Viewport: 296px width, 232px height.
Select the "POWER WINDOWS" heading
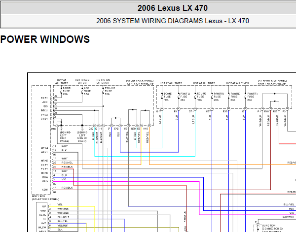tap(45, 39)
